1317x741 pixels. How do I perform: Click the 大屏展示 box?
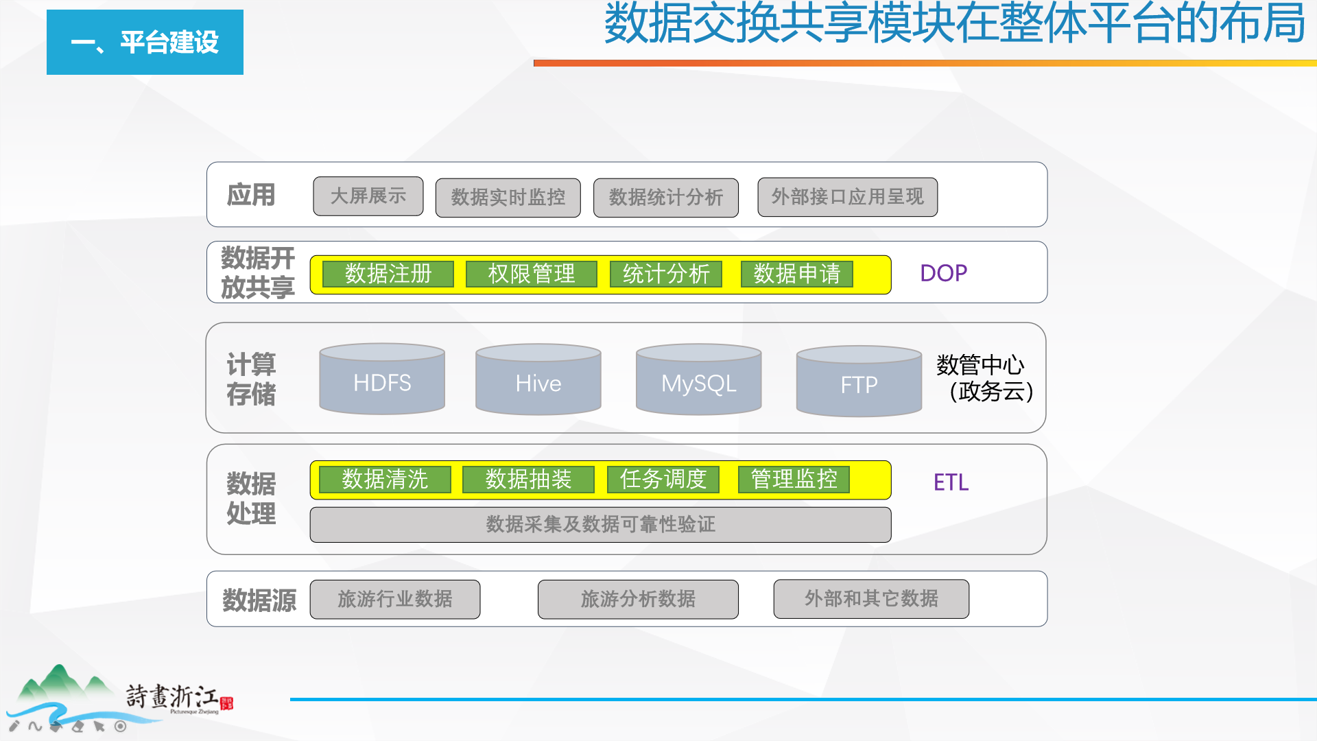(368, 196)
